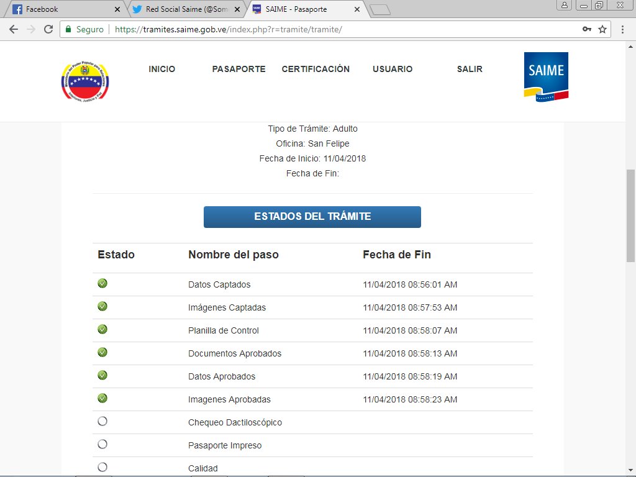Open a new tab with the new-tab button
636x477 pixels.
pyautogui.click(x=380, y=10)
